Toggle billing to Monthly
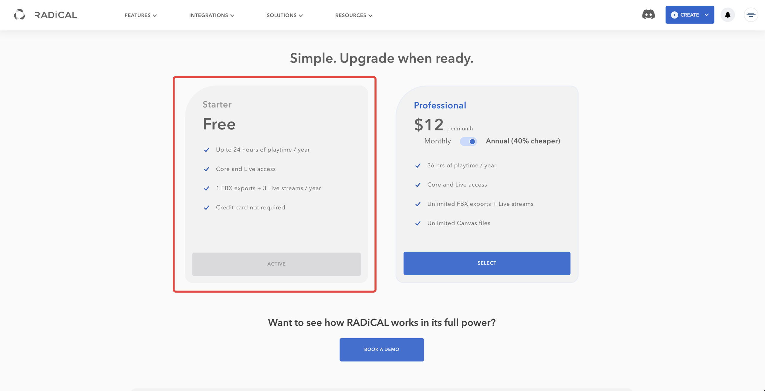Viewport: 765px width, 391px height. 437,141
